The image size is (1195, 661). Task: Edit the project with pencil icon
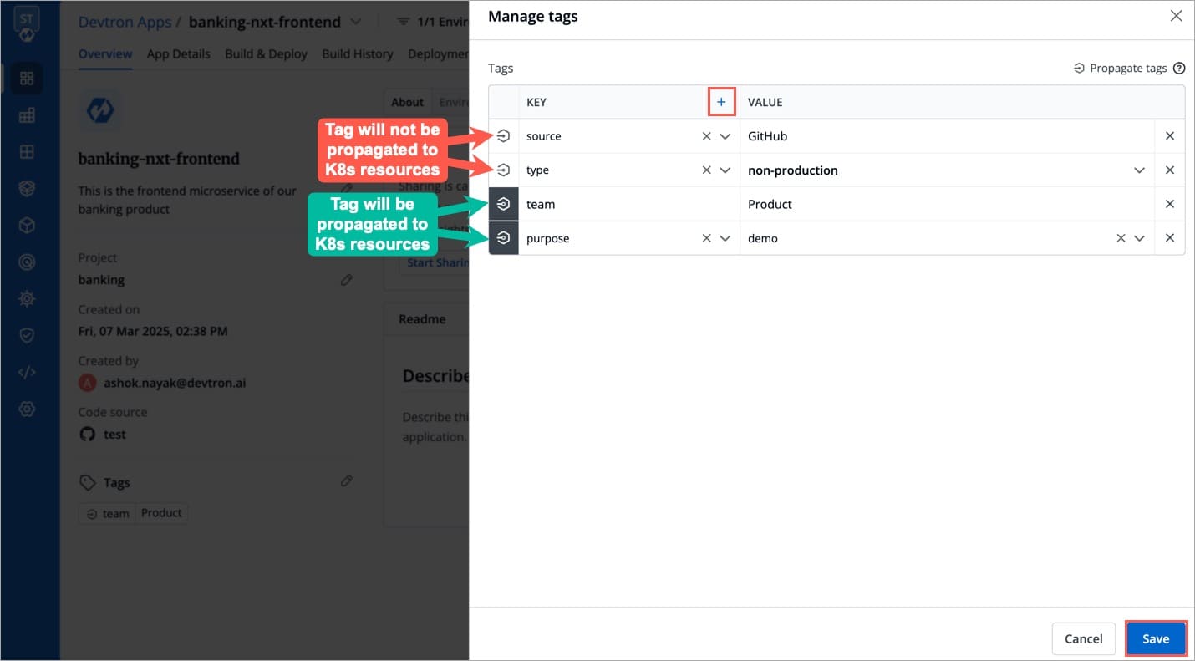[x=347, y=280]
